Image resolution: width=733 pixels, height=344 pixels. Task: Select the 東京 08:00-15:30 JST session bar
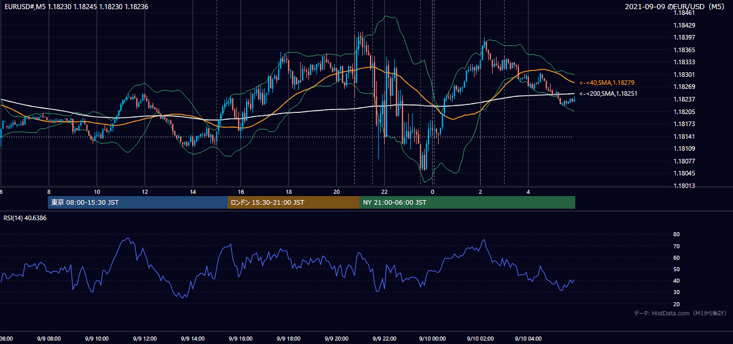pos(138,202)
